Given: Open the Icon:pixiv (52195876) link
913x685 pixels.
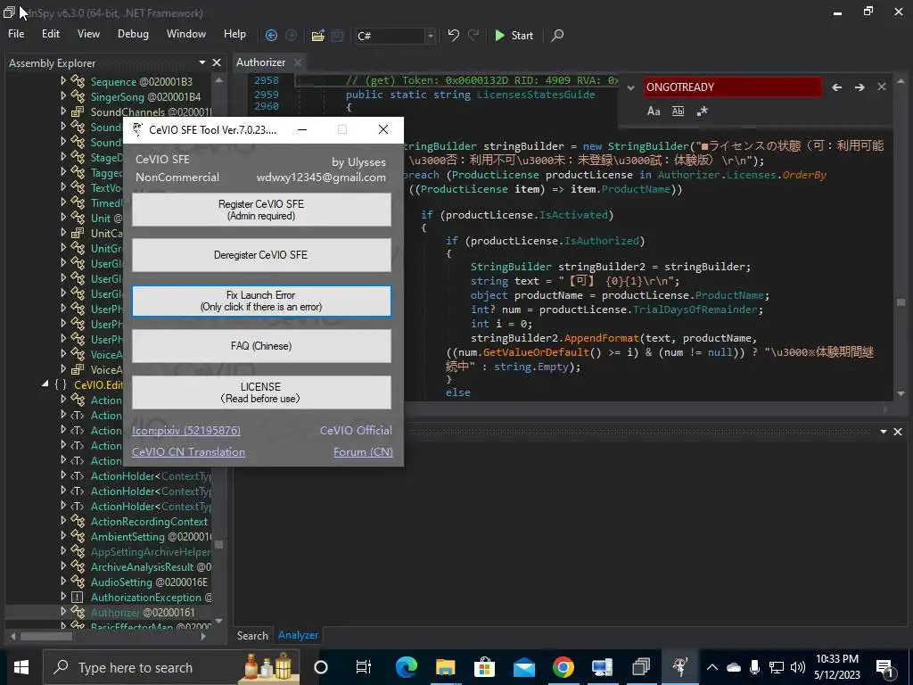Looking at the screenshot, I should tap(186, 431).
